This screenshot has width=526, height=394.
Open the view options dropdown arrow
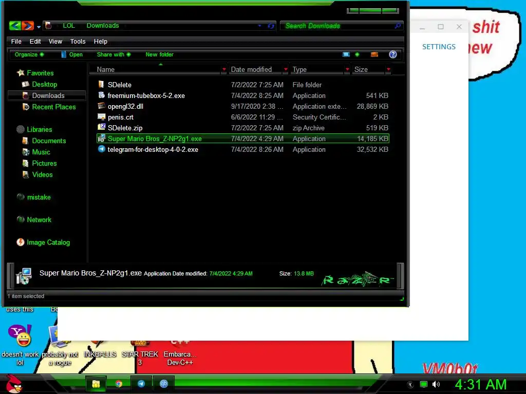[x=357, y=54]
